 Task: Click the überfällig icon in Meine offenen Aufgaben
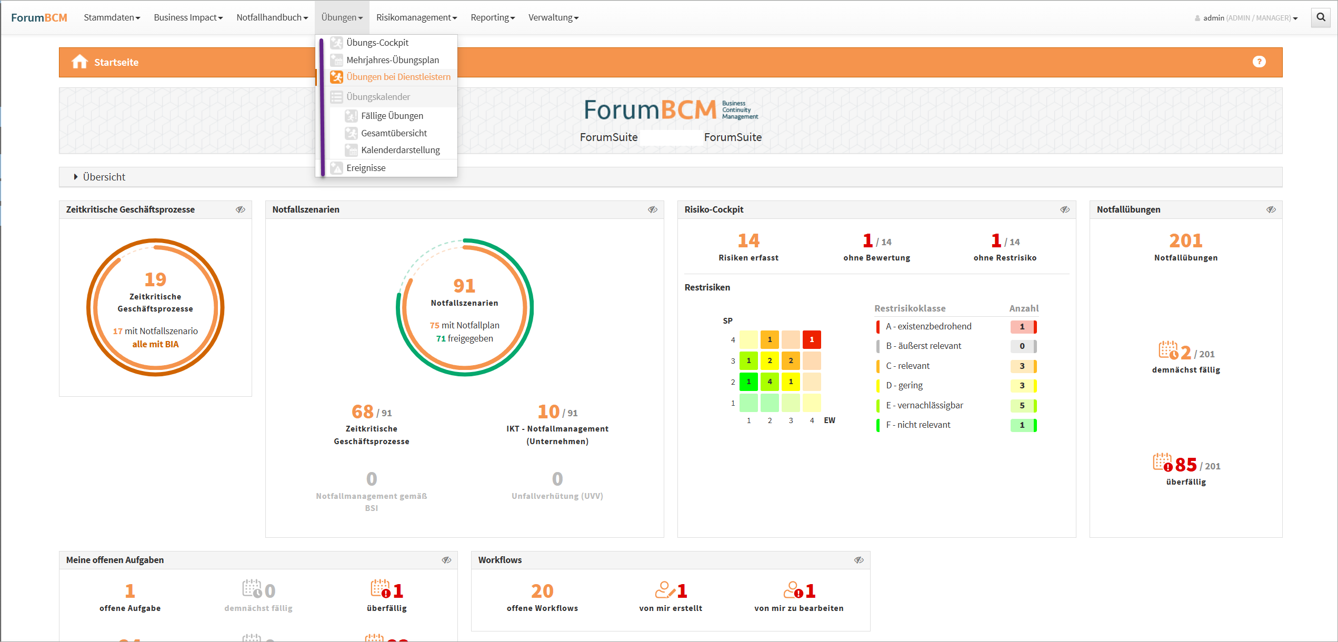380,589
